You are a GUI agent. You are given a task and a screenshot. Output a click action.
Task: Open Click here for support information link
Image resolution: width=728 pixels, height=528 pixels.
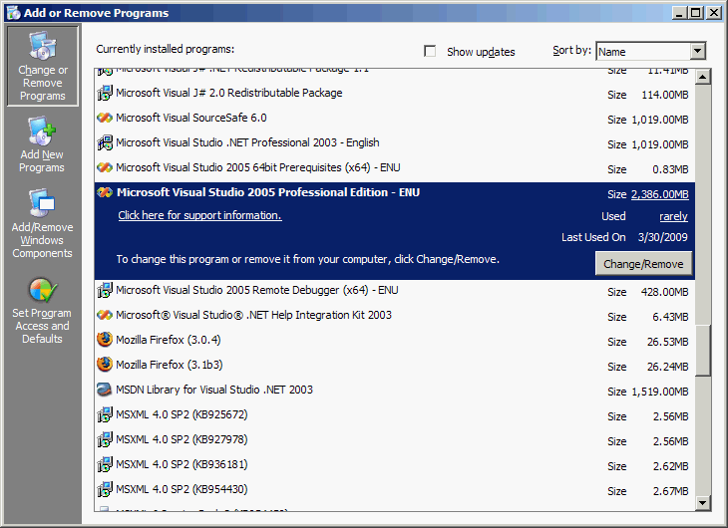click(x=199, y=215)
